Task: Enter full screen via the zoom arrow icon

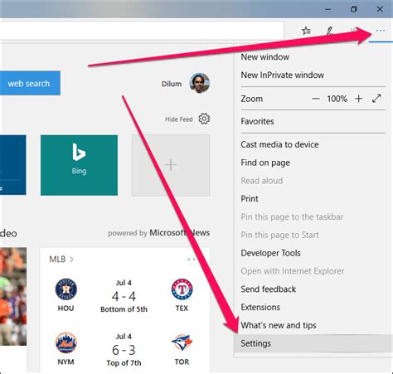Action: (x=376, y=99)
